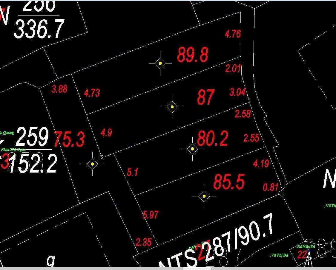Select the red area label 89.8
Image resolution: width=336 pixels, height=270 pixels.
(193, 55)
